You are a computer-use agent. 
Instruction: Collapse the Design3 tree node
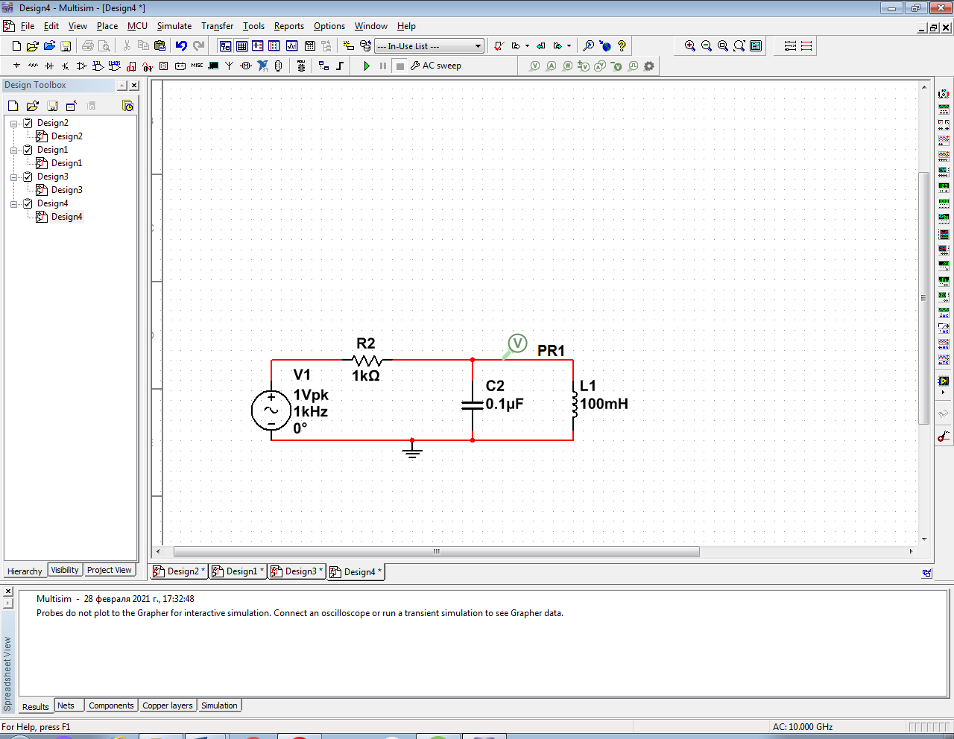[13, 177]
